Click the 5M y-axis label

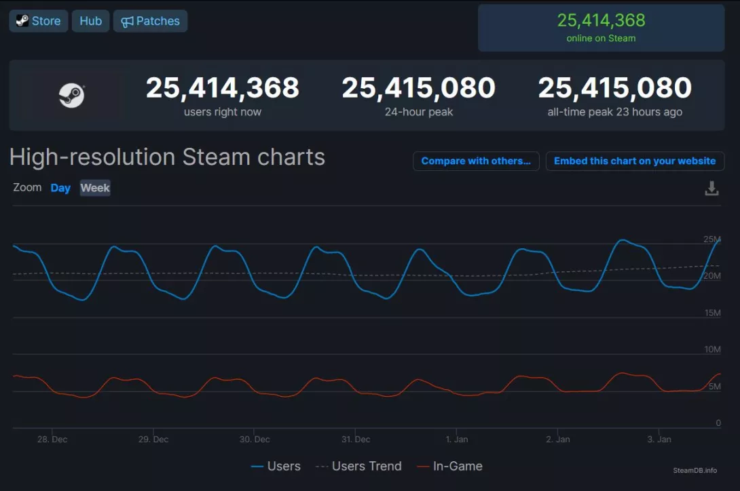click(714, 387)
